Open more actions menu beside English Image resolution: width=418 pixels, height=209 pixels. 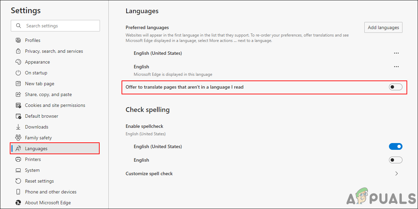coord(396,66)
